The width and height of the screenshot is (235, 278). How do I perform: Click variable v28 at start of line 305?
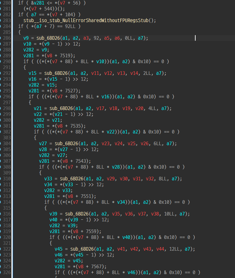coord(43,149)
